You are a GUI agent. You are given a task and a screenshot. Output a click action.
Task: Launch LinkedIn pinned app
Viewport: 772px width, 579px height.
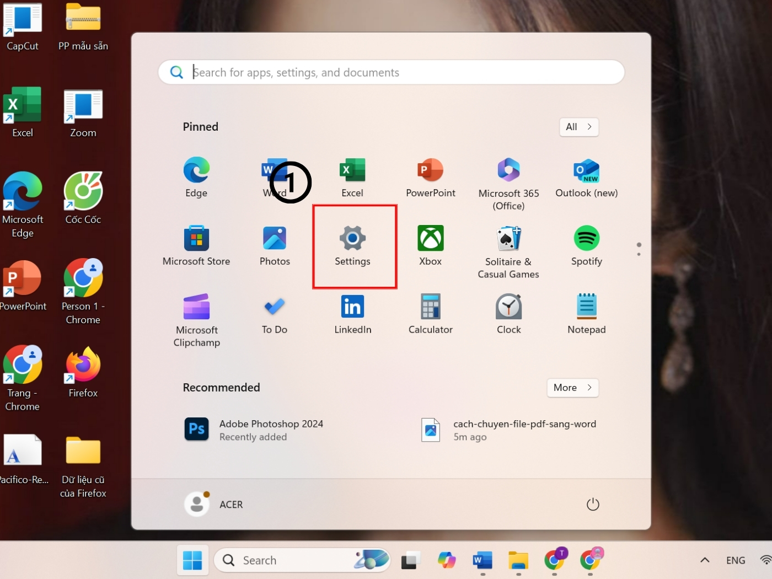click(x=353, y=314)
